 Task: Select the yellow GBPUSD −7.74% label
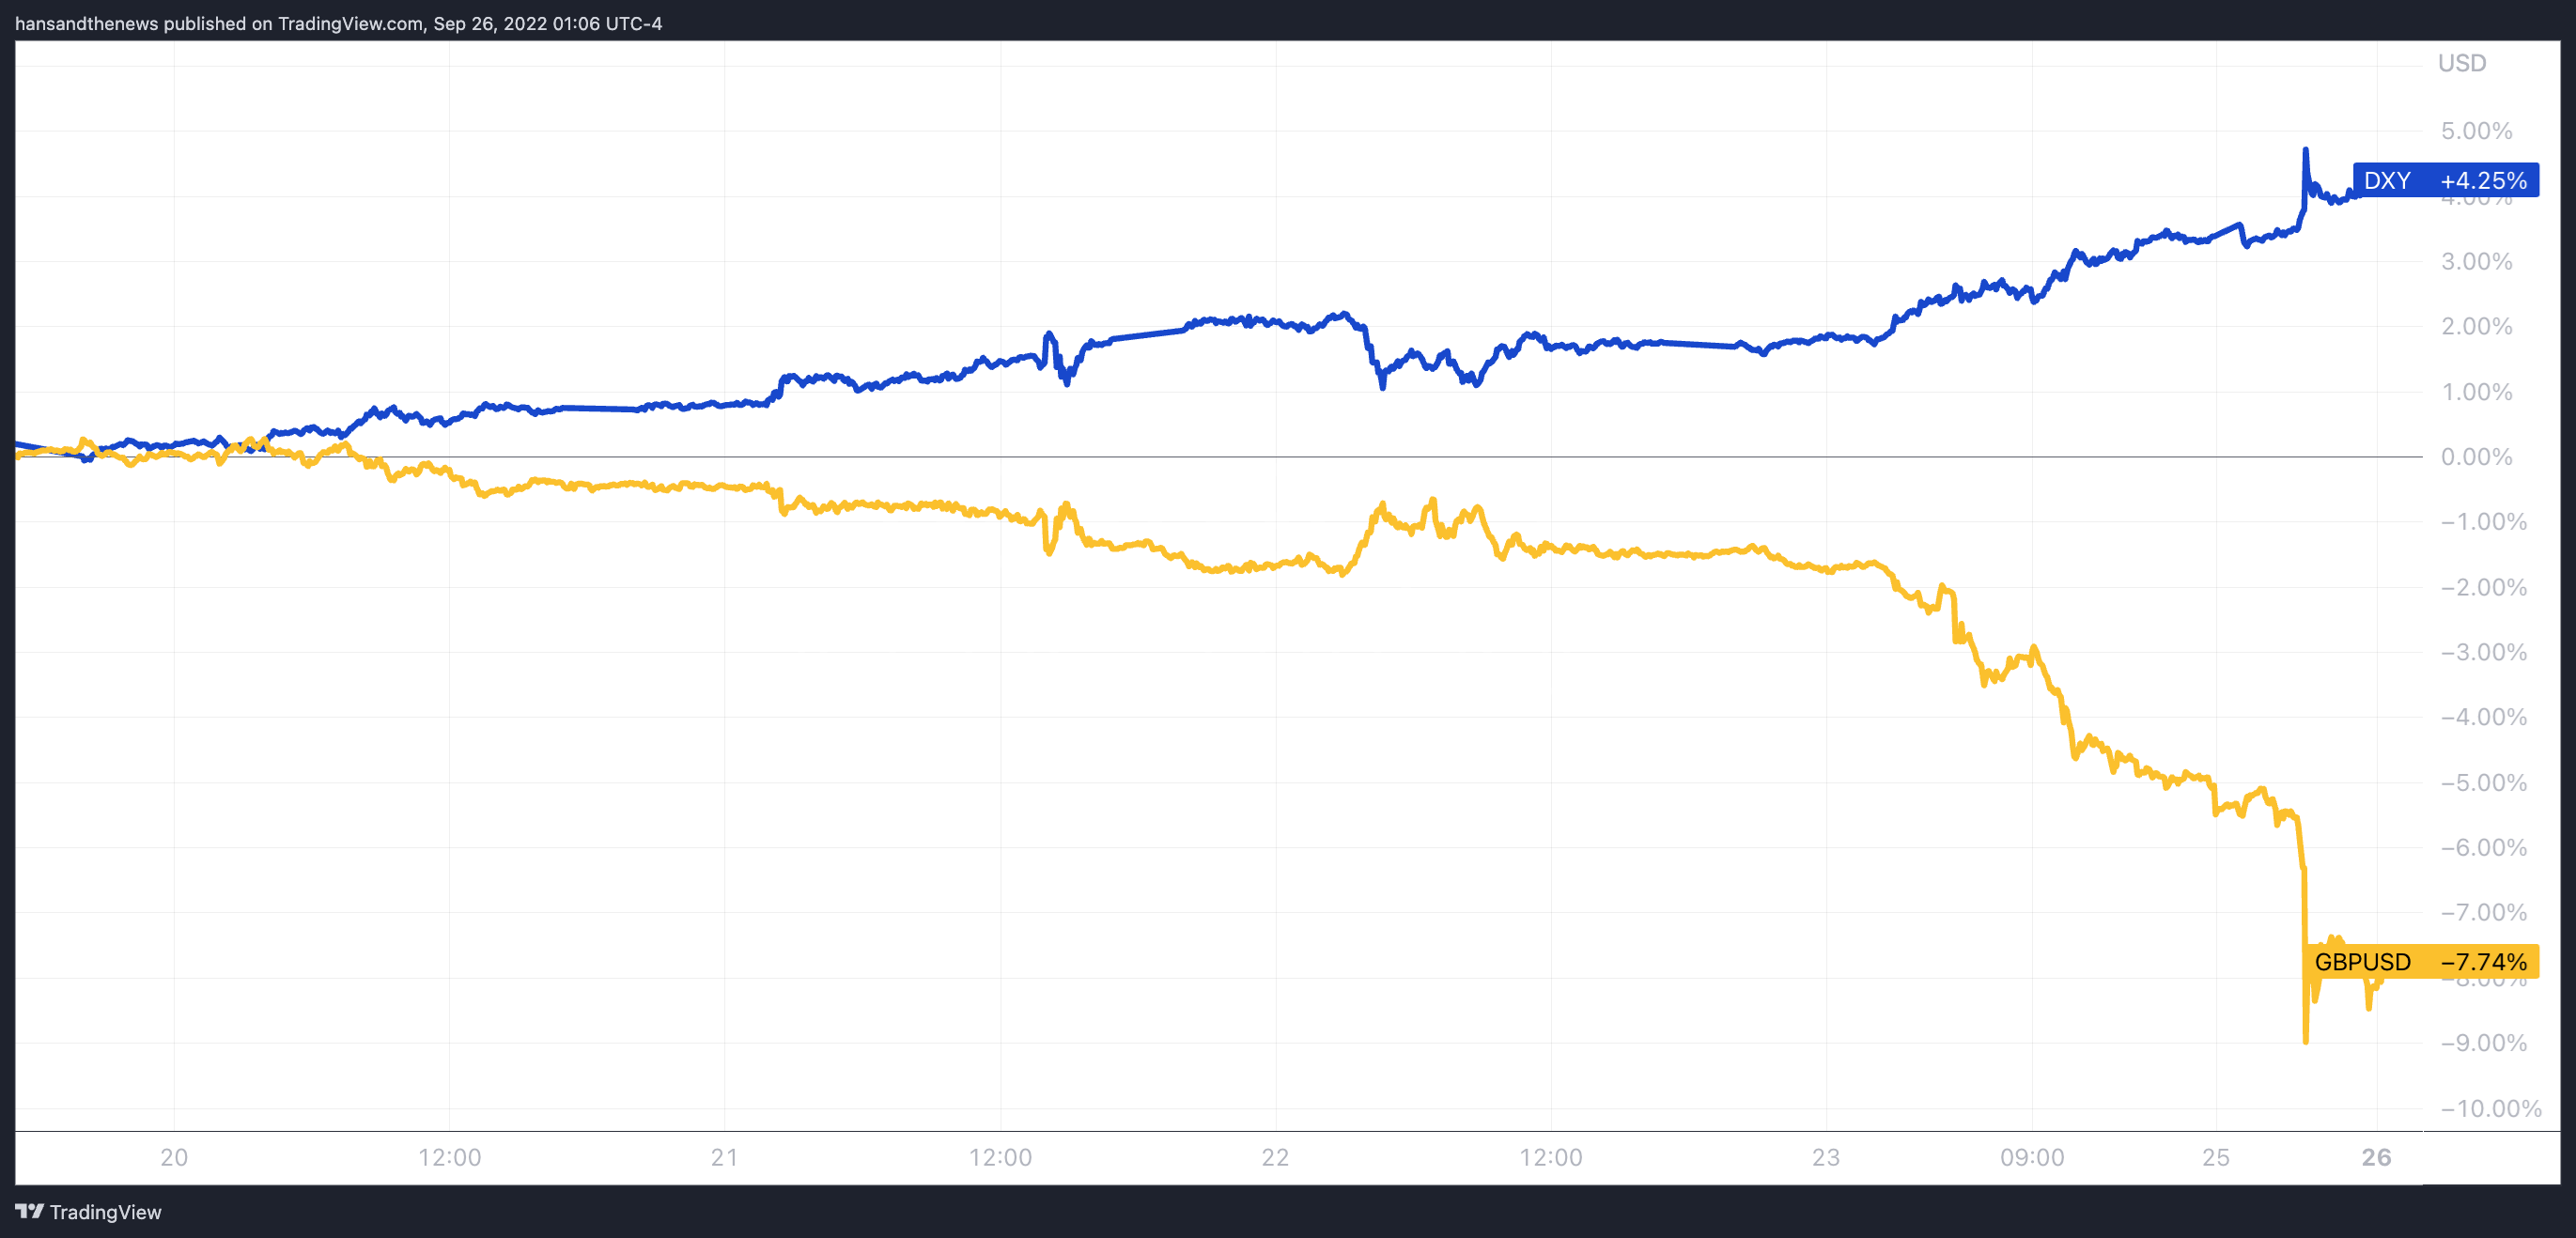(2420, 961)
